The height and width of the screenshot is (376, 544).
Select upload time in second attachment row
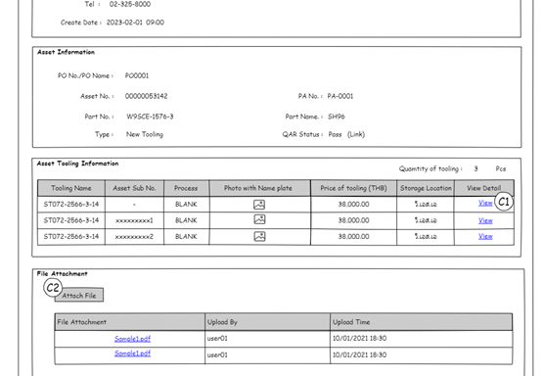[x=359, y=354]
